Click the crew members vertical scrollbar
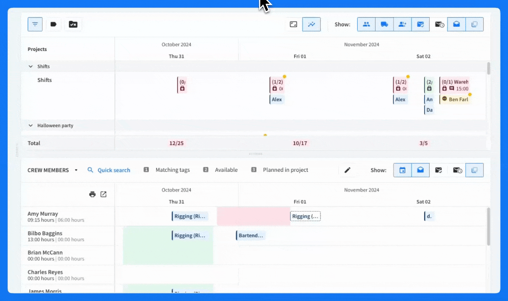The width and height of the screenshot is (508, 301). tap(488, 227)
